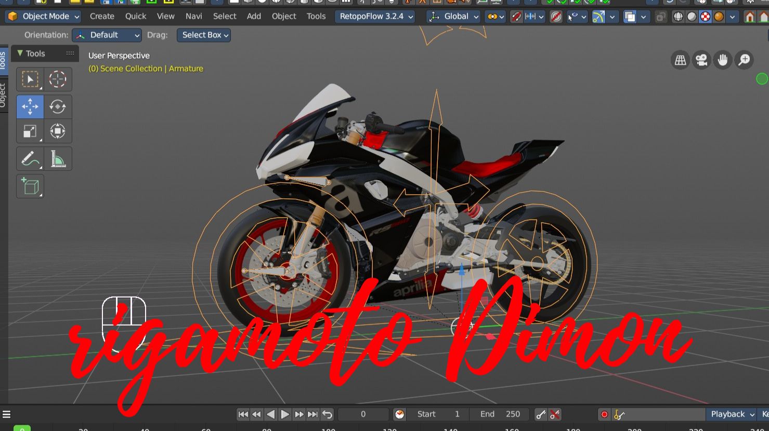Pick the Add Cube tool

coord(30,186)
